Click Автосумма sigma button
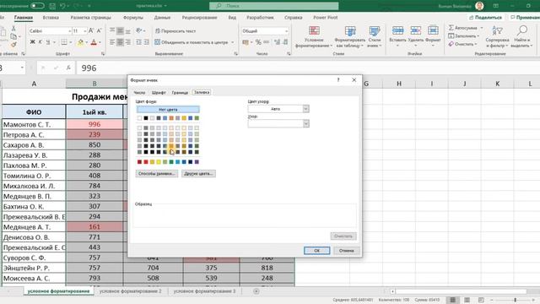The height and width of the screenshot is (304, 540). click(x=463, y=28)
